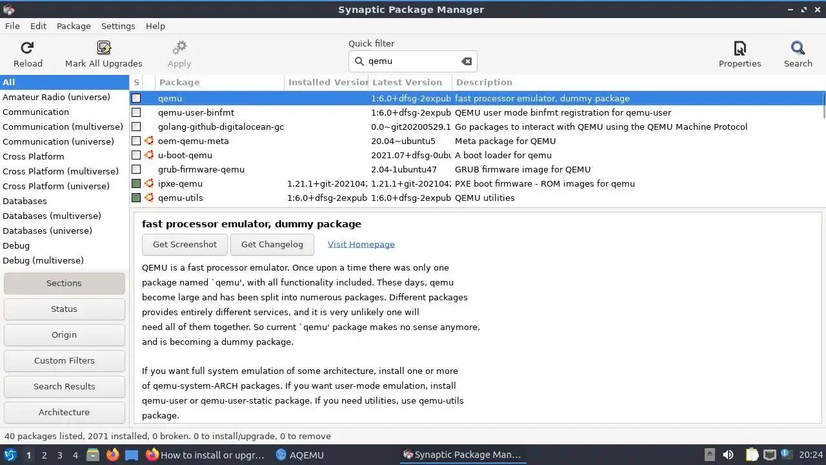Viewport: 826px width, 465px height.
Task: Select the grub-firmware-qemu package row
Action: coord(476,169)
